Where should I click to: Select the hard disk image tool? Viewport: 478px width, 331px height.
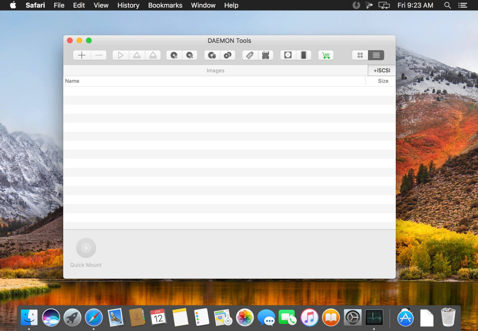click(x=287, y=55)
